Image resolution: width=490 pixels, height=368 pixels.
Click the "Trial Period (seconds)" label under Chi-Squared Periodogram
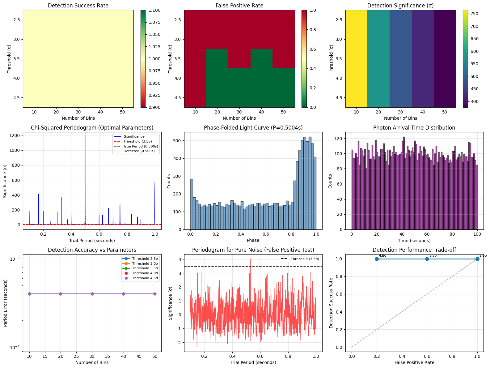point(92,241)
